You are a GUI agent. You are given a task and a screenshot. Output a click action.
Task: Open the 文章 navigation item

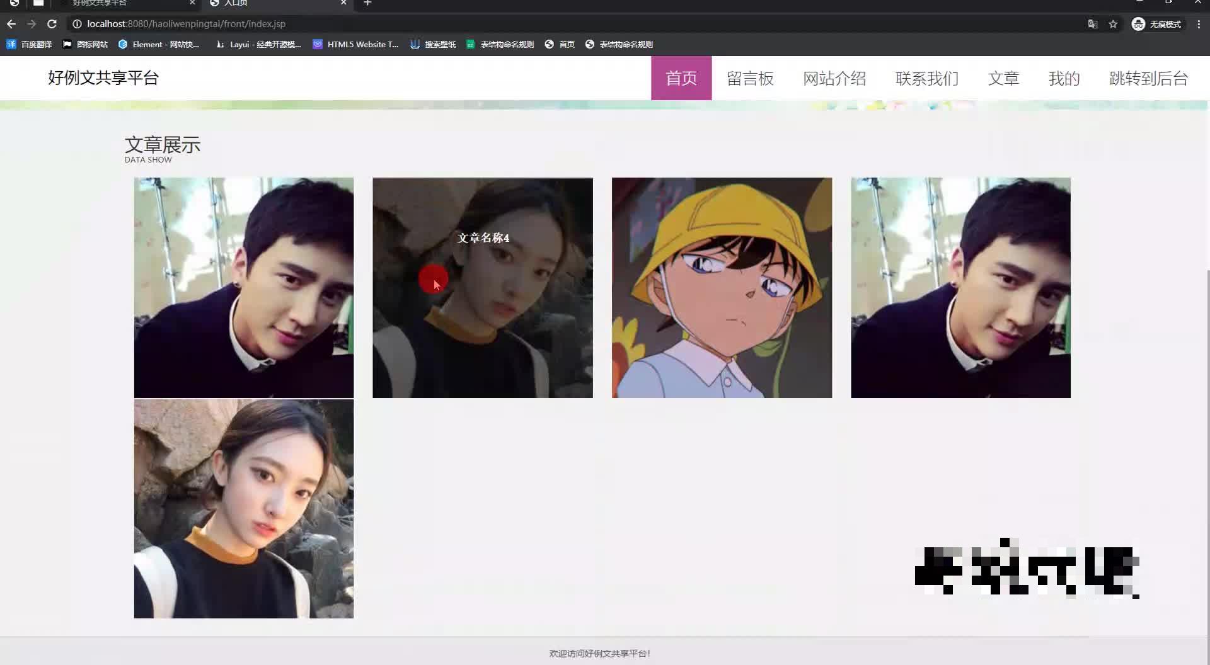pyautogui.click(x=1003, y=78)
